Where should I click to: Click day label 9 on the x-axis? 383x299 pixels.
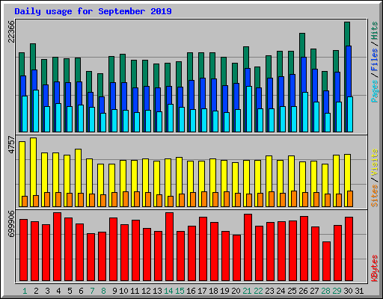(114, 291)
